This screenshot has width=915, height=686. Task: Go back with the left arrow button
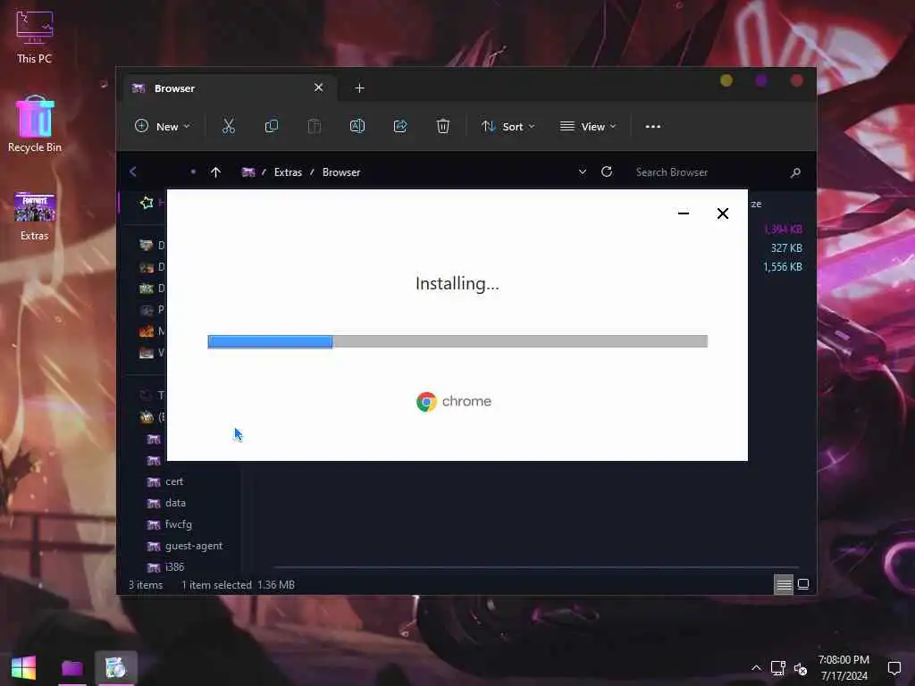pyautogui.click(x=133, y=171)
